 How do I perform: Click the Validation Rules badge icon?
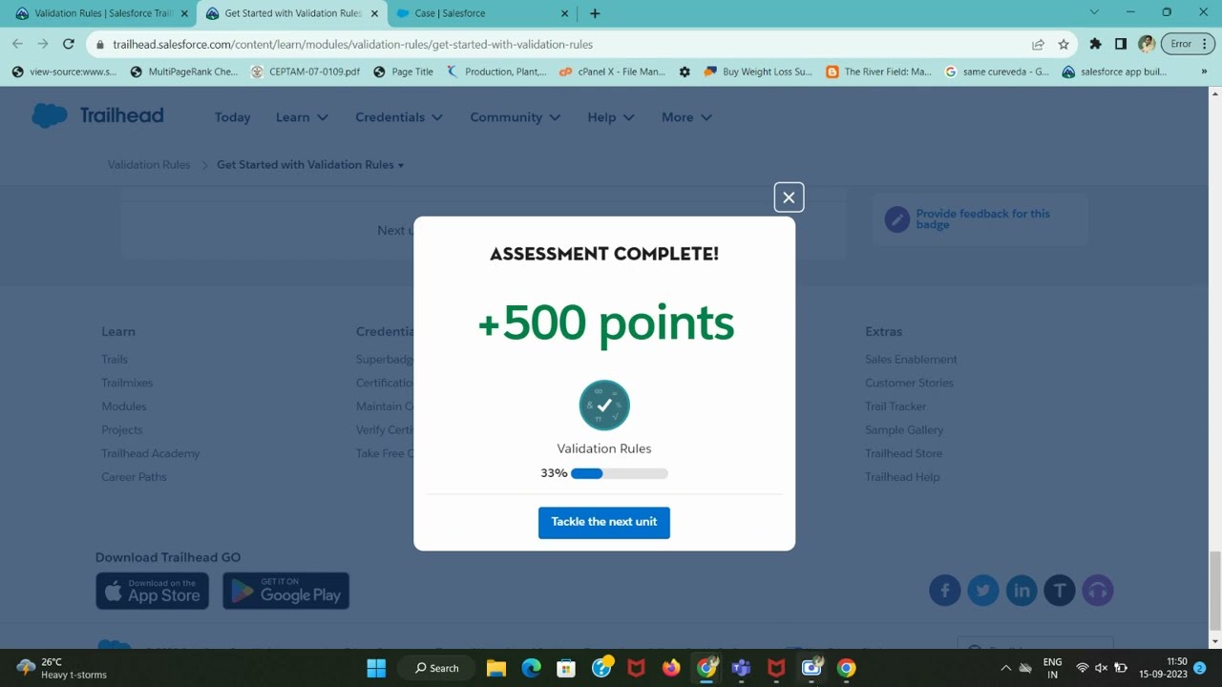coord(604,406)
